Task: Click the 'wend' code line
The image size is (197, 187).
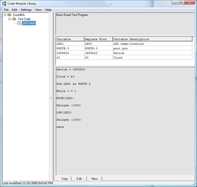Action: [x=60, y=127]
